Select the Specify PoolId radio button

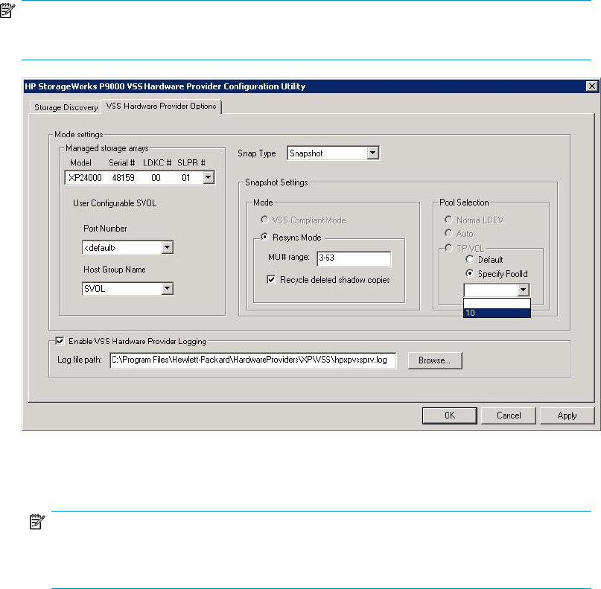(x=469, y=273)
